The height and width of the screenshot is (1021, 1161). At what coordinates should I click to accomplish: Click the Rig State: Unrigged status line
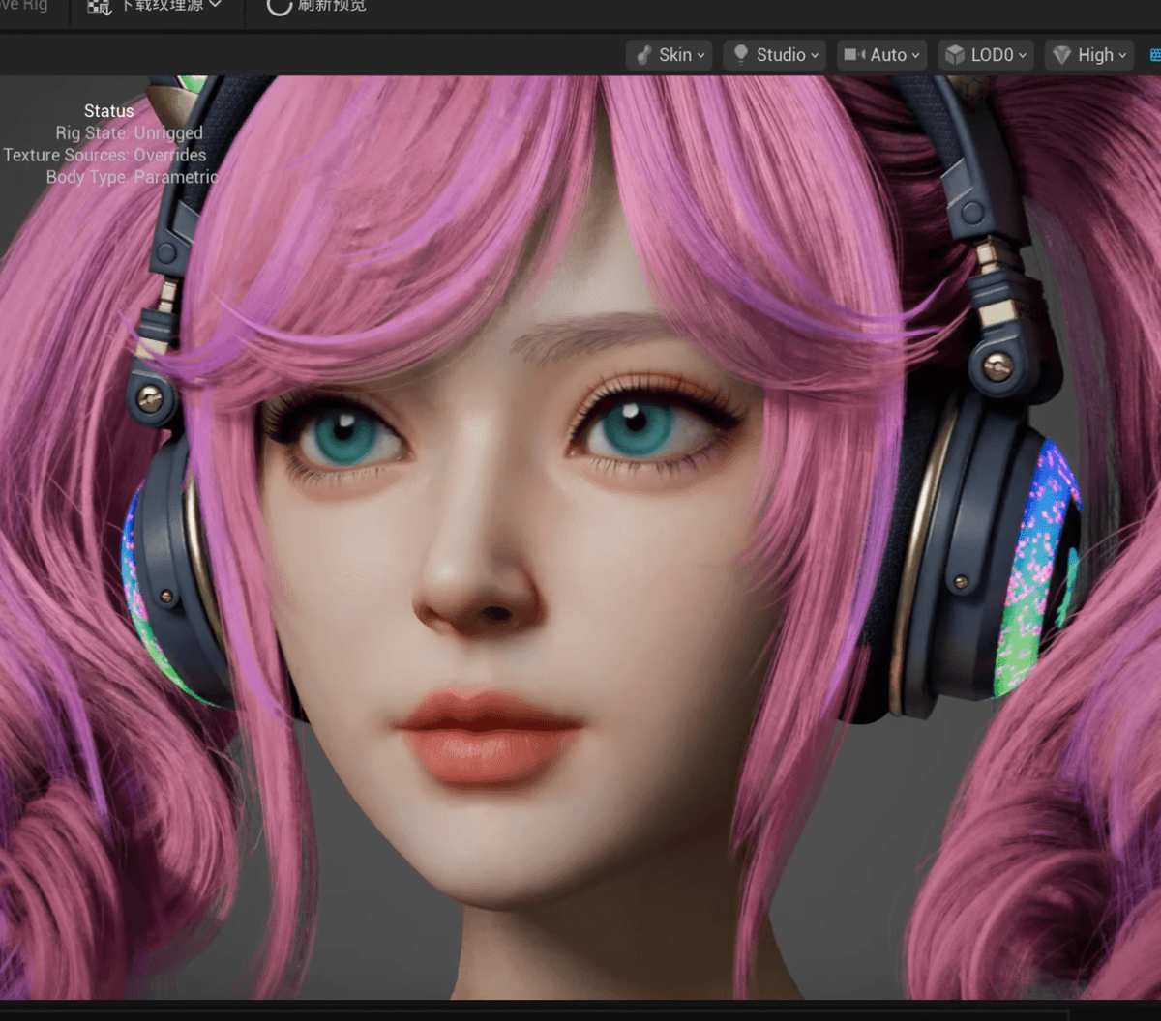pos(129,133)
